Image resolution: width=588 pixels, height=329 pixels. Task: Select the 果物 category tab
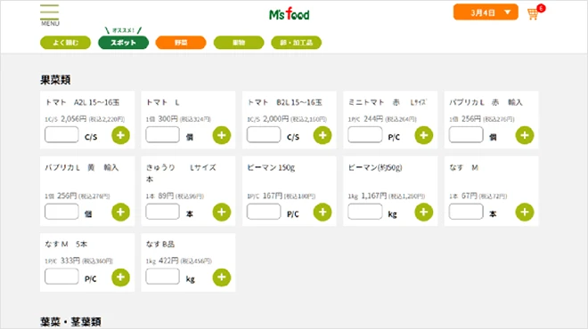239,43
